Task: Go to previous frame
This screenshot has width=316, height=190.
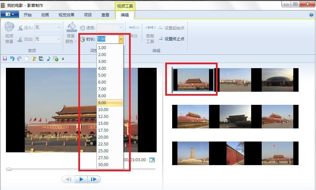Action: pyautogui.click(x=68, y=179)
